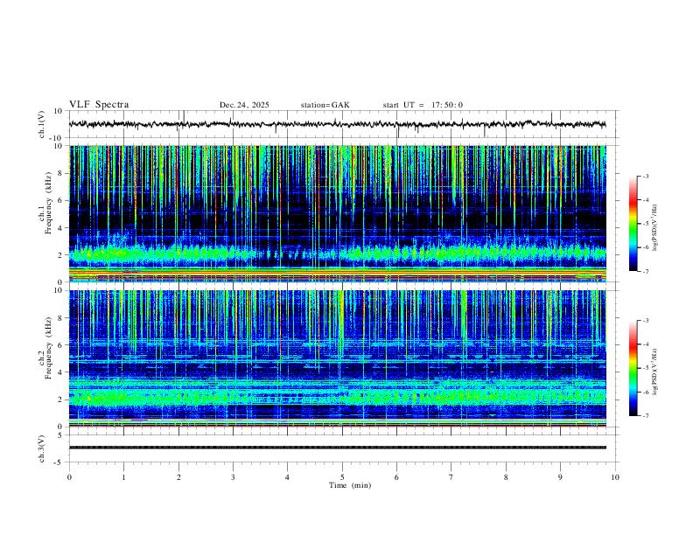This screenshot has height=535, width=693.
Task: Click the ch.2 PSD color scale bar
Action: pyautogui.click(x=633, y=368)
